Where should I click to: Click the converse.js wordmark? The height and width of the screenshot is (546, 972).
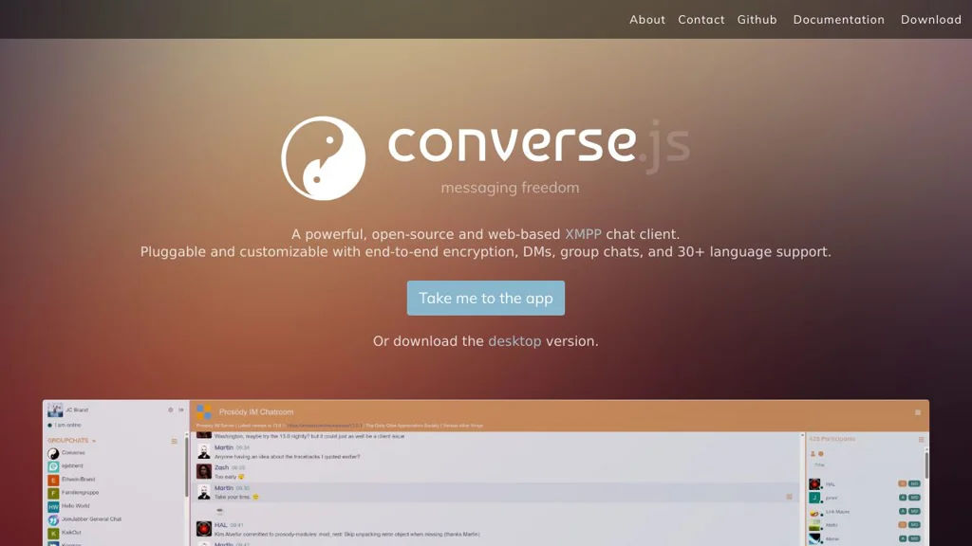(x=539, y=145)
